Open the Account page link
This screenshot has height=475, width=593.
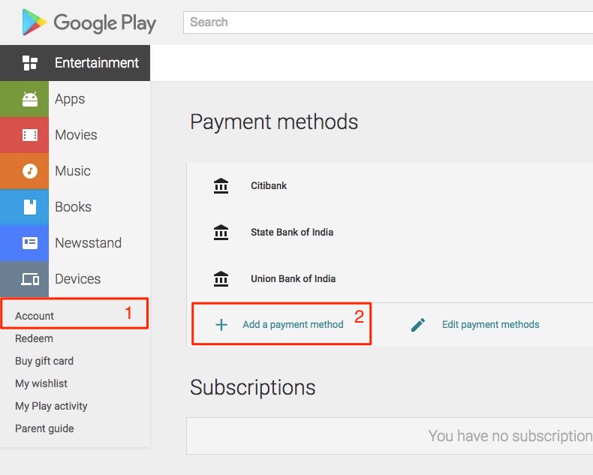(35, 316)
